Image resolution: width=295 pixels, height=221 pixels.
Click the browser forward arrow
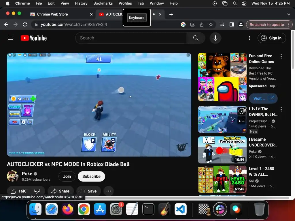click(x=16, y=24)
